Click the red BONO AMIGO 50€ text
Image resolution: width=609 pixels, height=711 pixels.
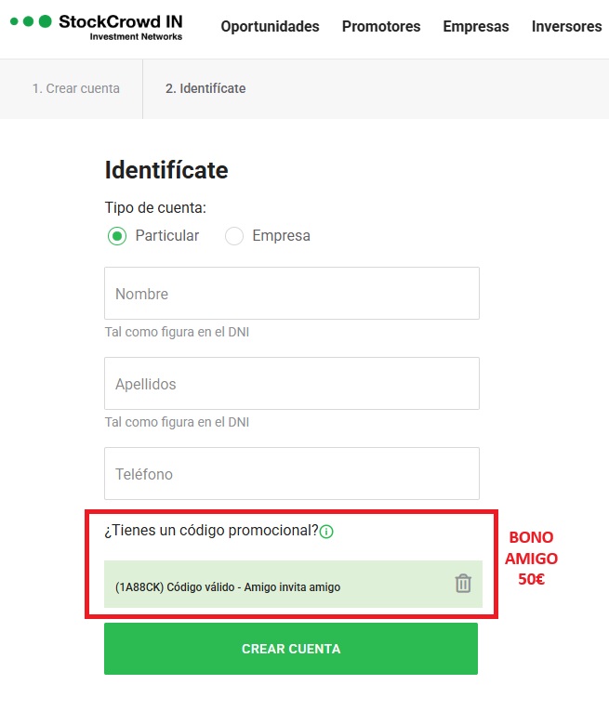click(531, 559)
